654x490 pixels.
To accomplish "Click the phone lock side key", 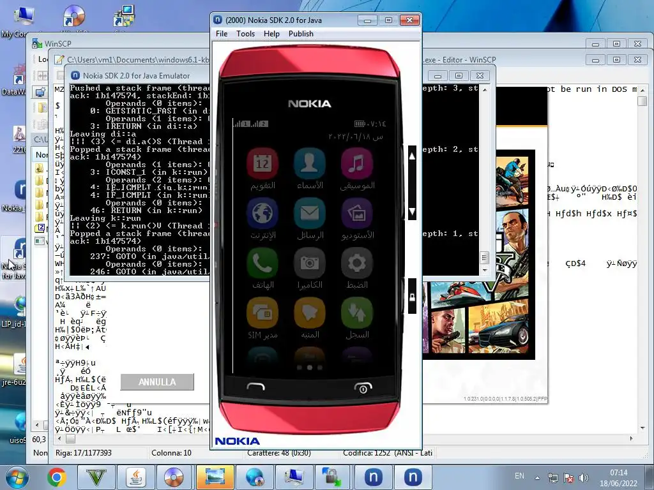I will pos(412,296).
